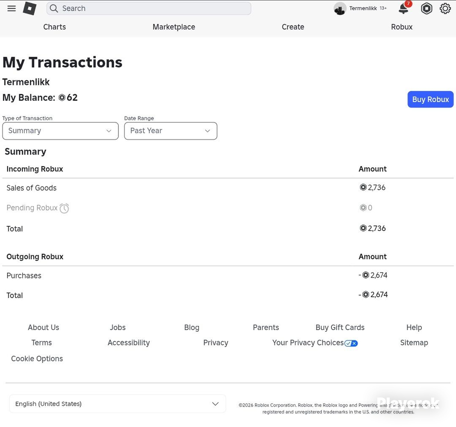Click the Robux icon beside My Balance

click(62, 97)
